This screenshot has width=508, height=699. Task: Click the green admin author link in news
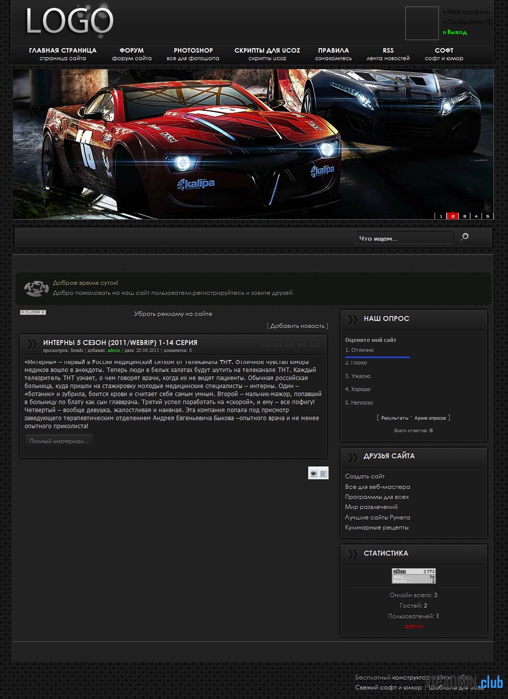(114, 350)
